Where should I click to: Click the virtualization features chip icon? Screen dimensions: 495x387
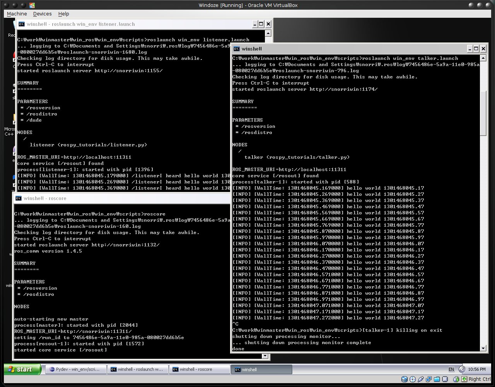445,379
